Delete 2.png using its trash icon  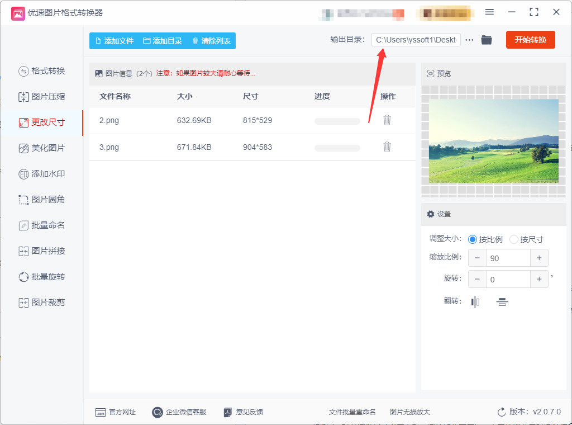point(387,120)
